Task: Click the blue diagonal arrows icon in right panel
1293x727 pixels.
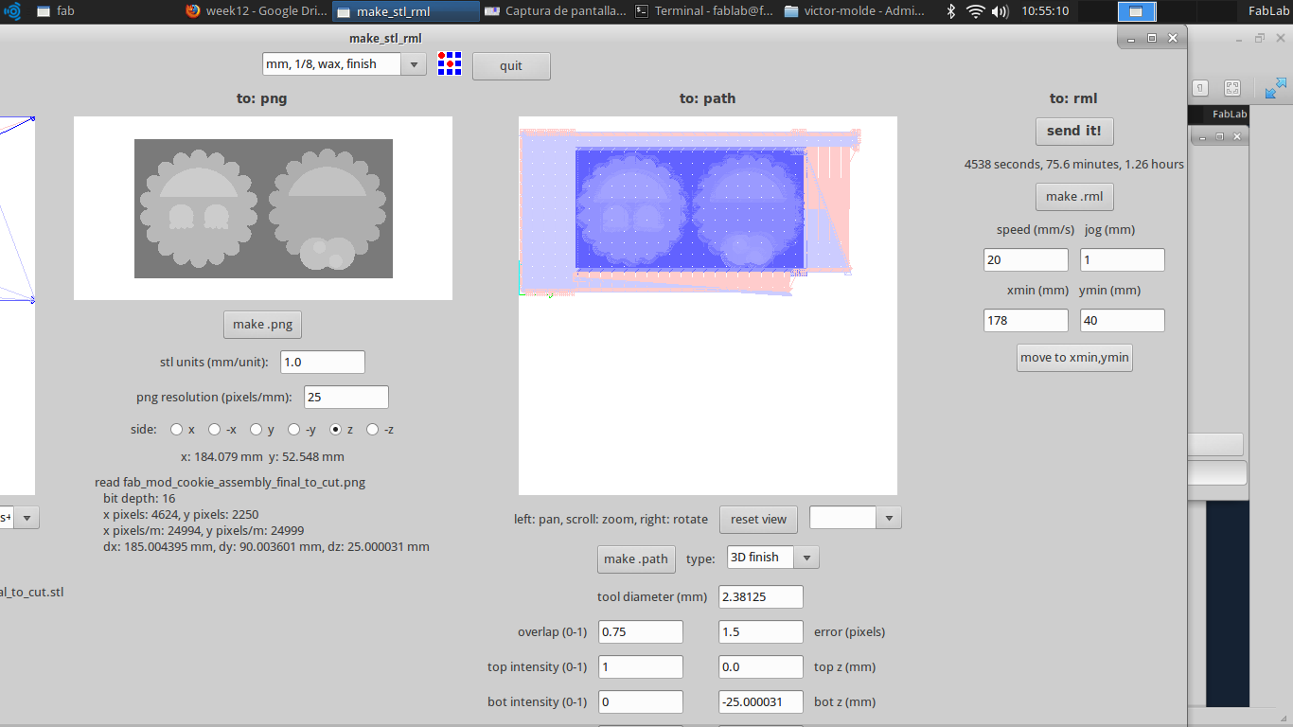Action: pyautogui.click(x=1275, y=87)
